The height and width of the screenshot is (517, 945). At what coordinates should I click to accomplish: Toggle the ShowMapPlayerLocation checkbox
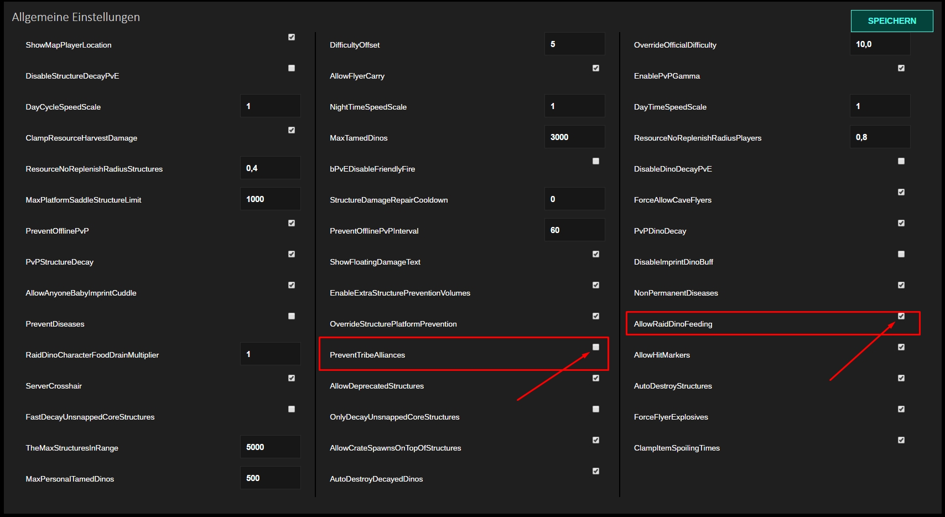pos(292,37)
